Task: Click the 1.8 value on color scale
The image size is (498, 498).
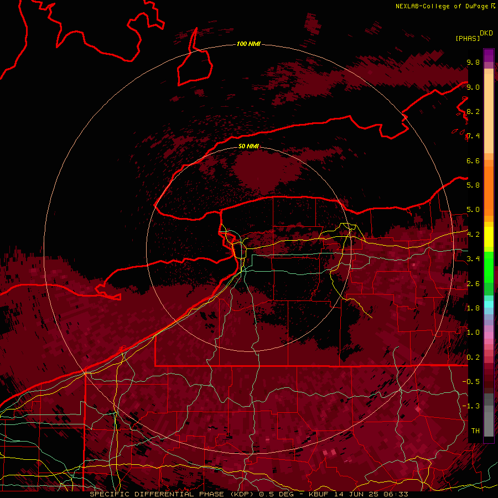Action: click(x=473, y=308)
